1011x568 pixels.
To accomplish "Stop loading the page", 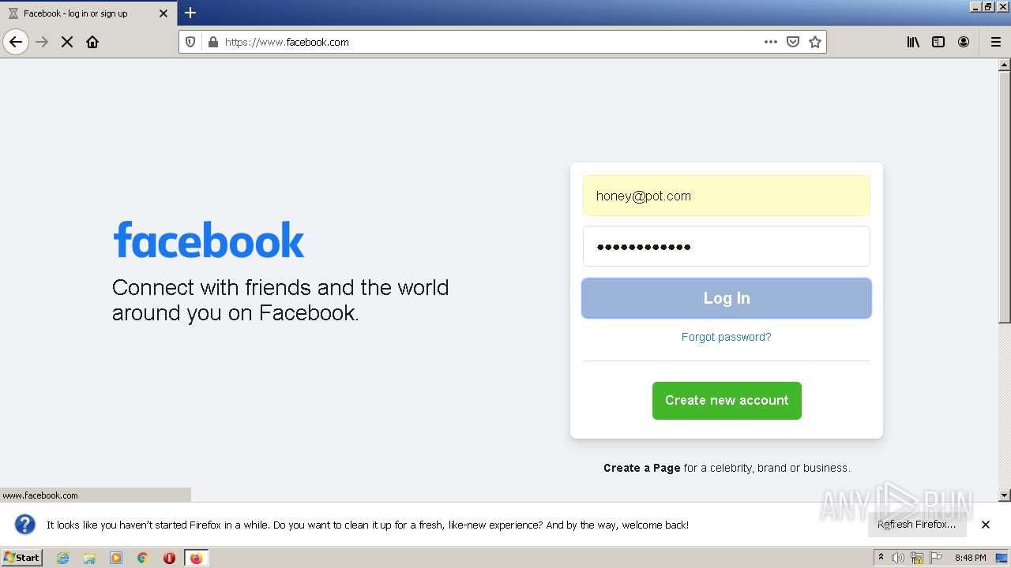I will click(67, 42).
